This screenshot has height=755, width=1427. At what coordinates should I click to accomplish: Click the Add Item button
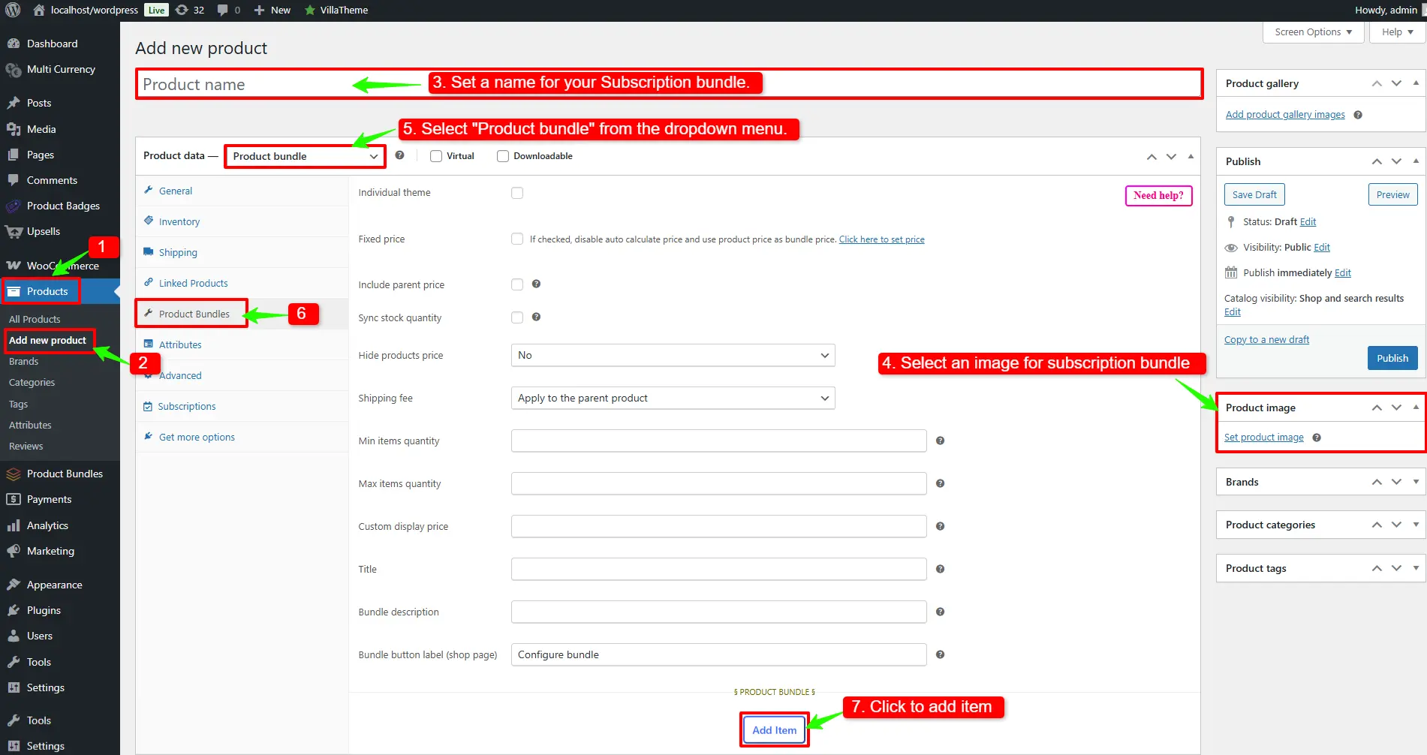pos(774,729)
